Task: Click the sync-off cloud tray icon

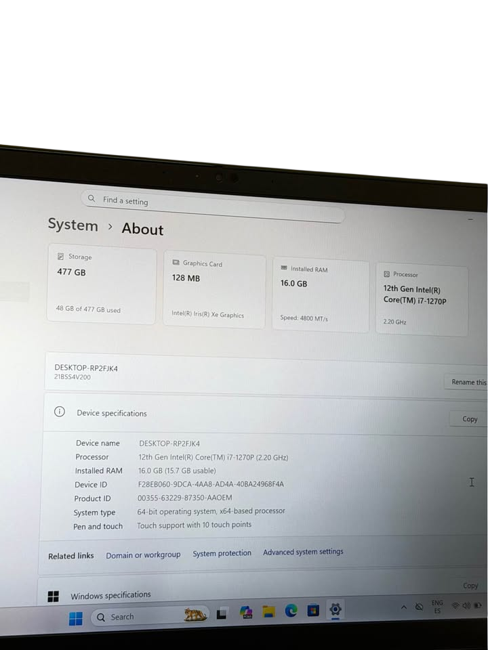Action: click(x=419, y=607)
